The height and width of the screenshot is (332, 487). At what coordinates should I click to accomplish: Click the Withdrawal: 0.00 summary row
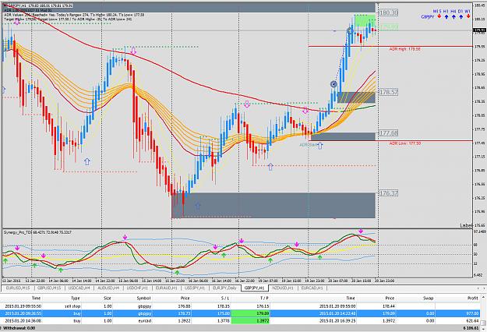click(x=241, y=328)
